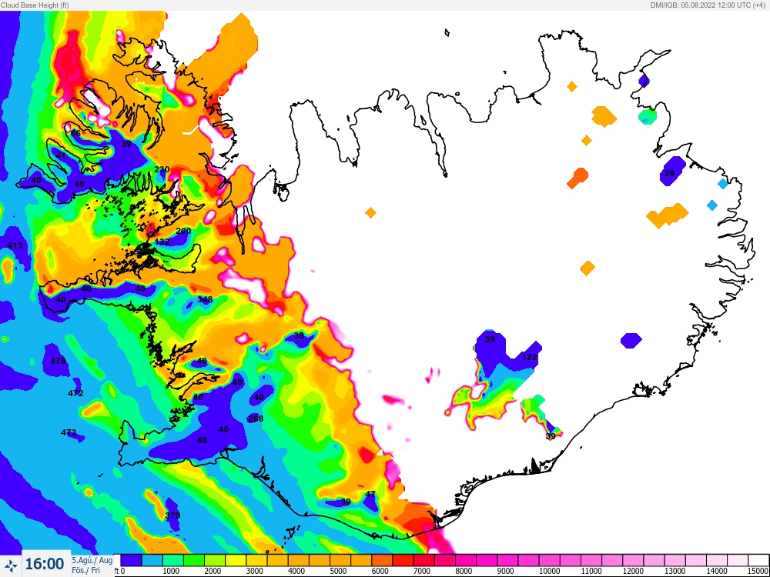Open the 5.Agú./Aug Fös./Fri date label
Screen dimensions: 770x577
[x=92, y=565]
